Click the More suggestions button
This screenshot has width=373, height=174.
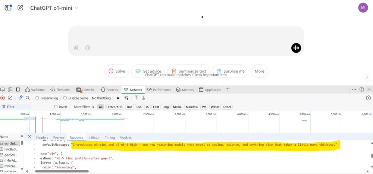259,71
